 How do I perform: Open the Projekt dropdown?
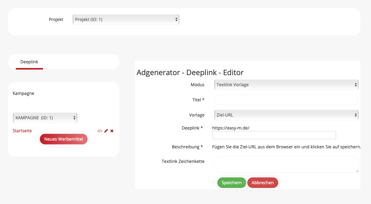pos(126,19)
